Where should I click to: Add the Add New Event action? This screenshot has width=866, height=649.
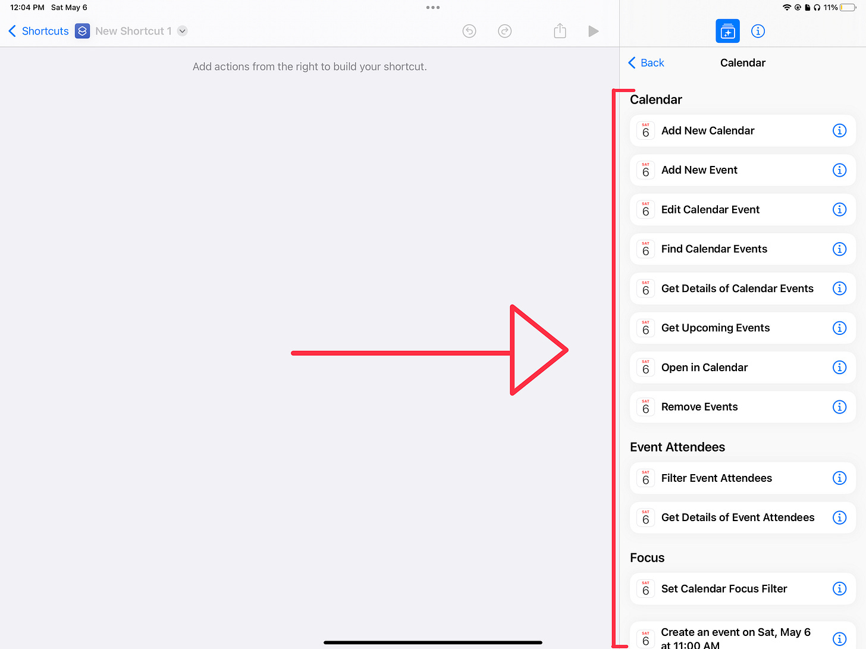pyautogui.click(x=742, y=170)
